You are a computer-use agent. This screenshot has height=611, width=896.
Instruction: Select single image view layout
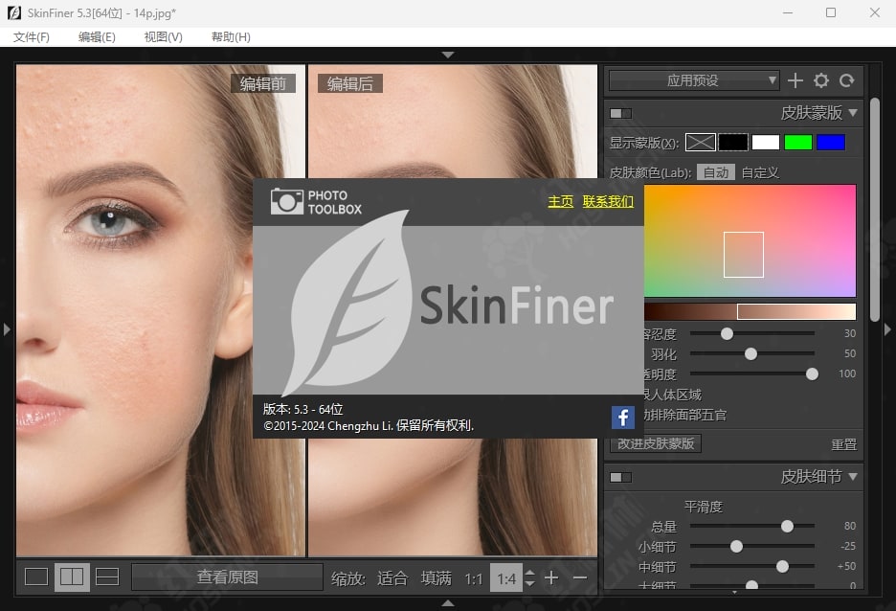35,577
